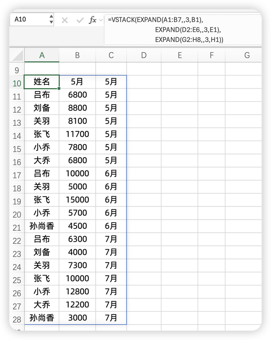Click cell B24 with value 7300
This screenshot has width=271, height=340.
coord(77,265)
